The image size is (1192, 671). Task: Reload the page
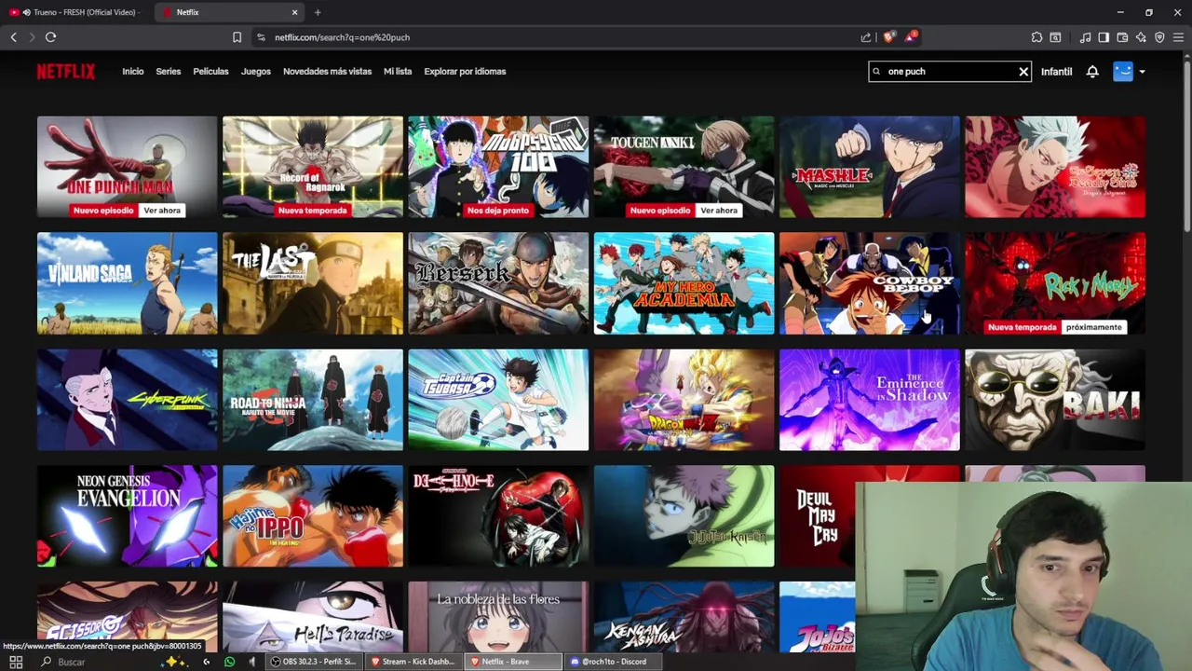tap(50, 37)
